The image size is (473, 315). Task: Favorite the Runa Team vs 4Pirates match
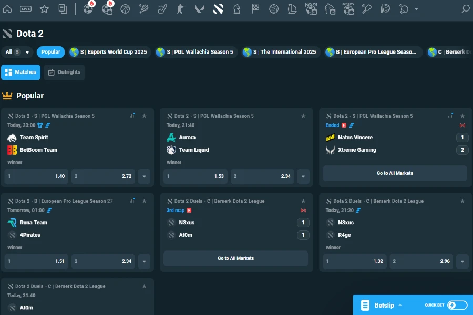coord(143,201)
